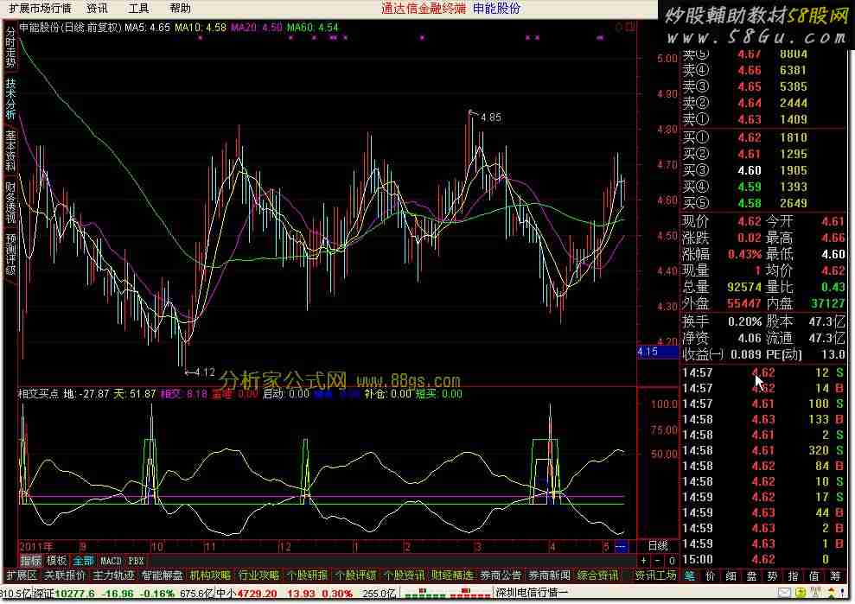
Task: Open the 工具 menu
Action: click(138, 8)
